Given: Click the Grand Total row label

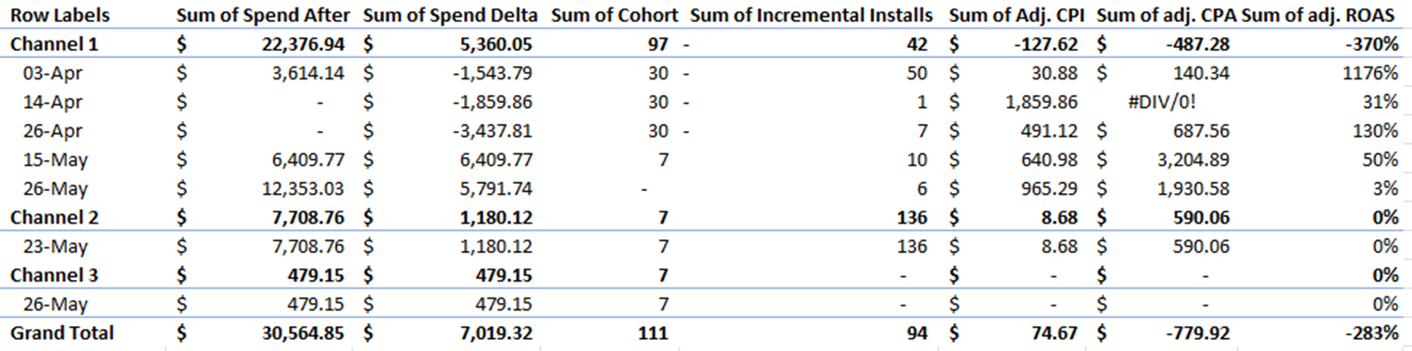Looking at the screenshot, I should pyautogui.click(x=62, y=333).
